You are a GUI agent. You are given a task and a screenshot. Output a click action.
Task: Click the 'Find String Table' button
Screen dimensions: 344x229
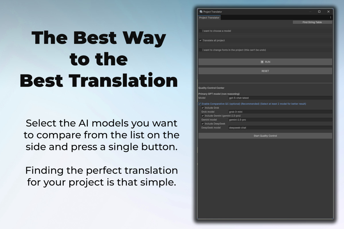pyautogui.click(x=312, y=22)
